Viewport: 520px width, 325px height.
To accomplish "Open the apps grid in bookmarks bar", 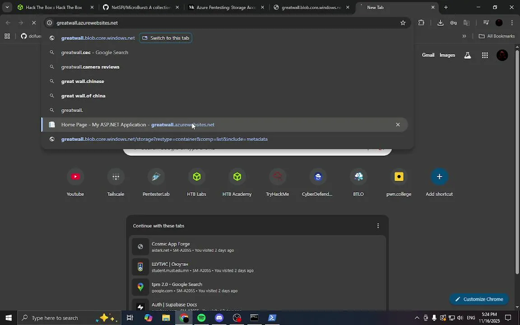I will point(7,36).
